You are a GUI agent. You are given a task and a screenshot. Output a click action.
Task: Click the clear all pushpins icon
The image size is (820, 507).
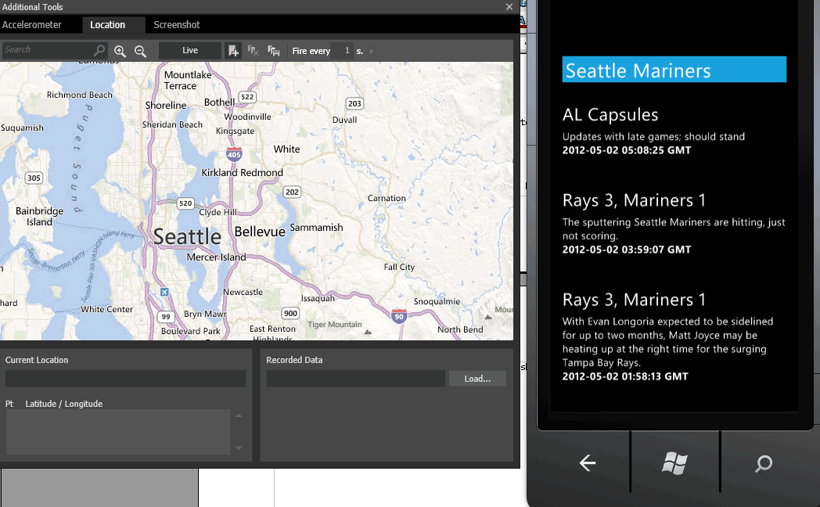click(253, 51)
